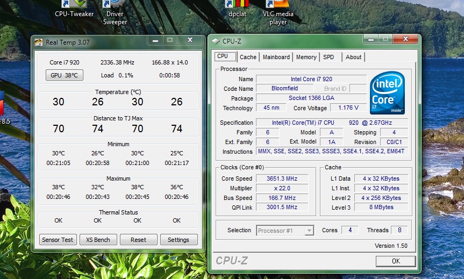Click CPU-Z title bar icon
Screen dimensions: 464x279
click(216, 41)
